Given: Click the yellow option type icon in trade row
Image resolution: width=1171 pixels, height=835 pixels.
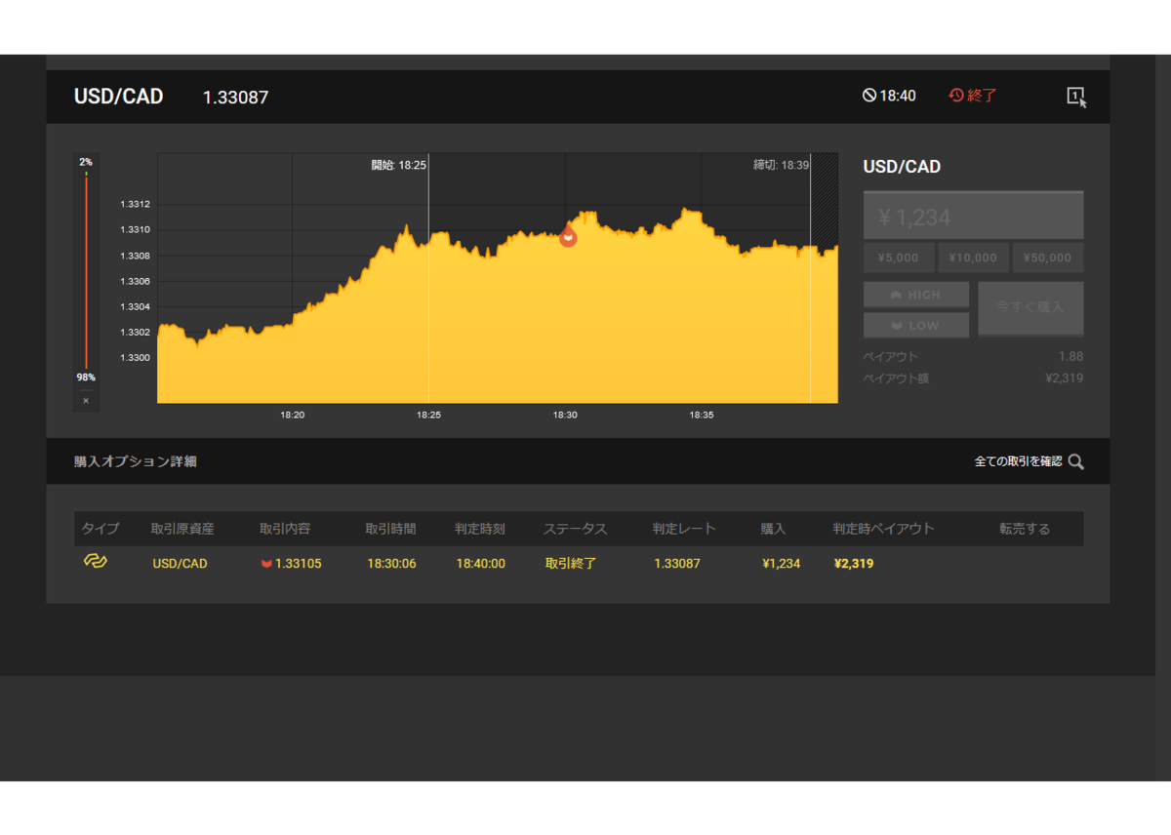Looking at the screenshot, I should point(95,562).
